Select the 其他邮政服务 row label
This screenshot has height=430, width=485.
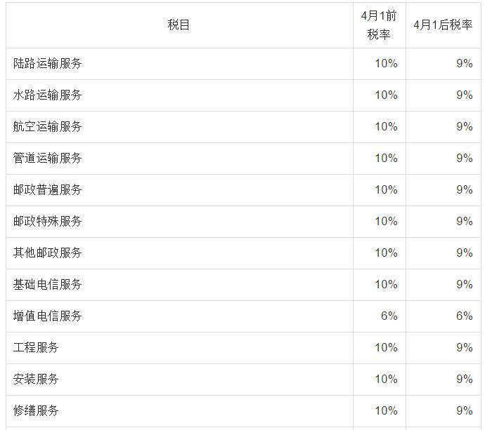click(x=48, y=253)
